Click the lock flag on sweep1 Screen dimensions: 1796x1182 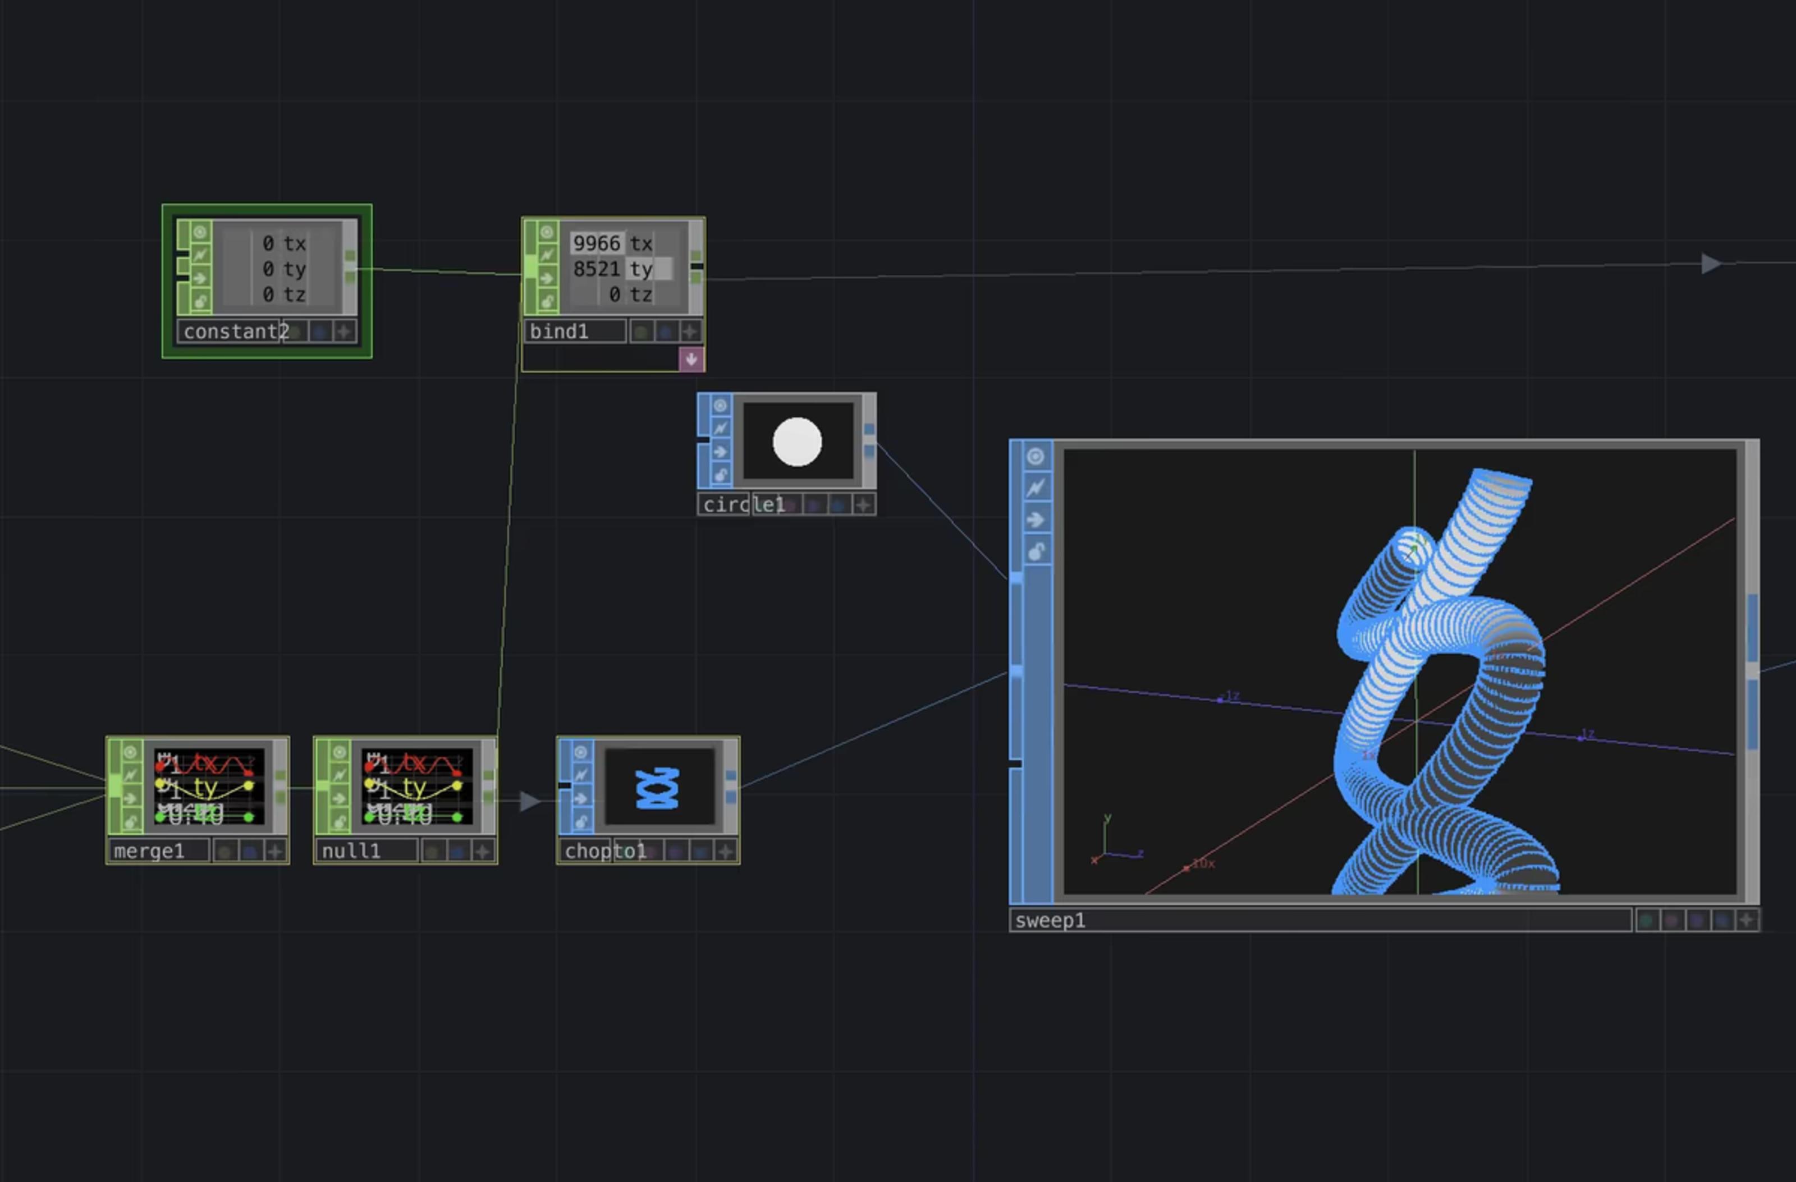pos(1036,551)
